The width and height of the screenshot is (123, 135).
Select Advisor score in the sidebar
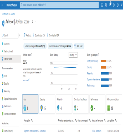point(11,59)
